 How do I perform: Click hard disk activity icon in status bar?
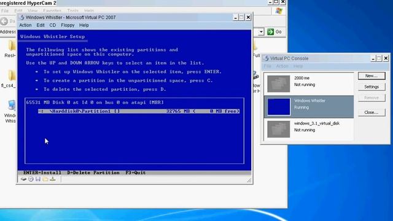pos(23,179)
